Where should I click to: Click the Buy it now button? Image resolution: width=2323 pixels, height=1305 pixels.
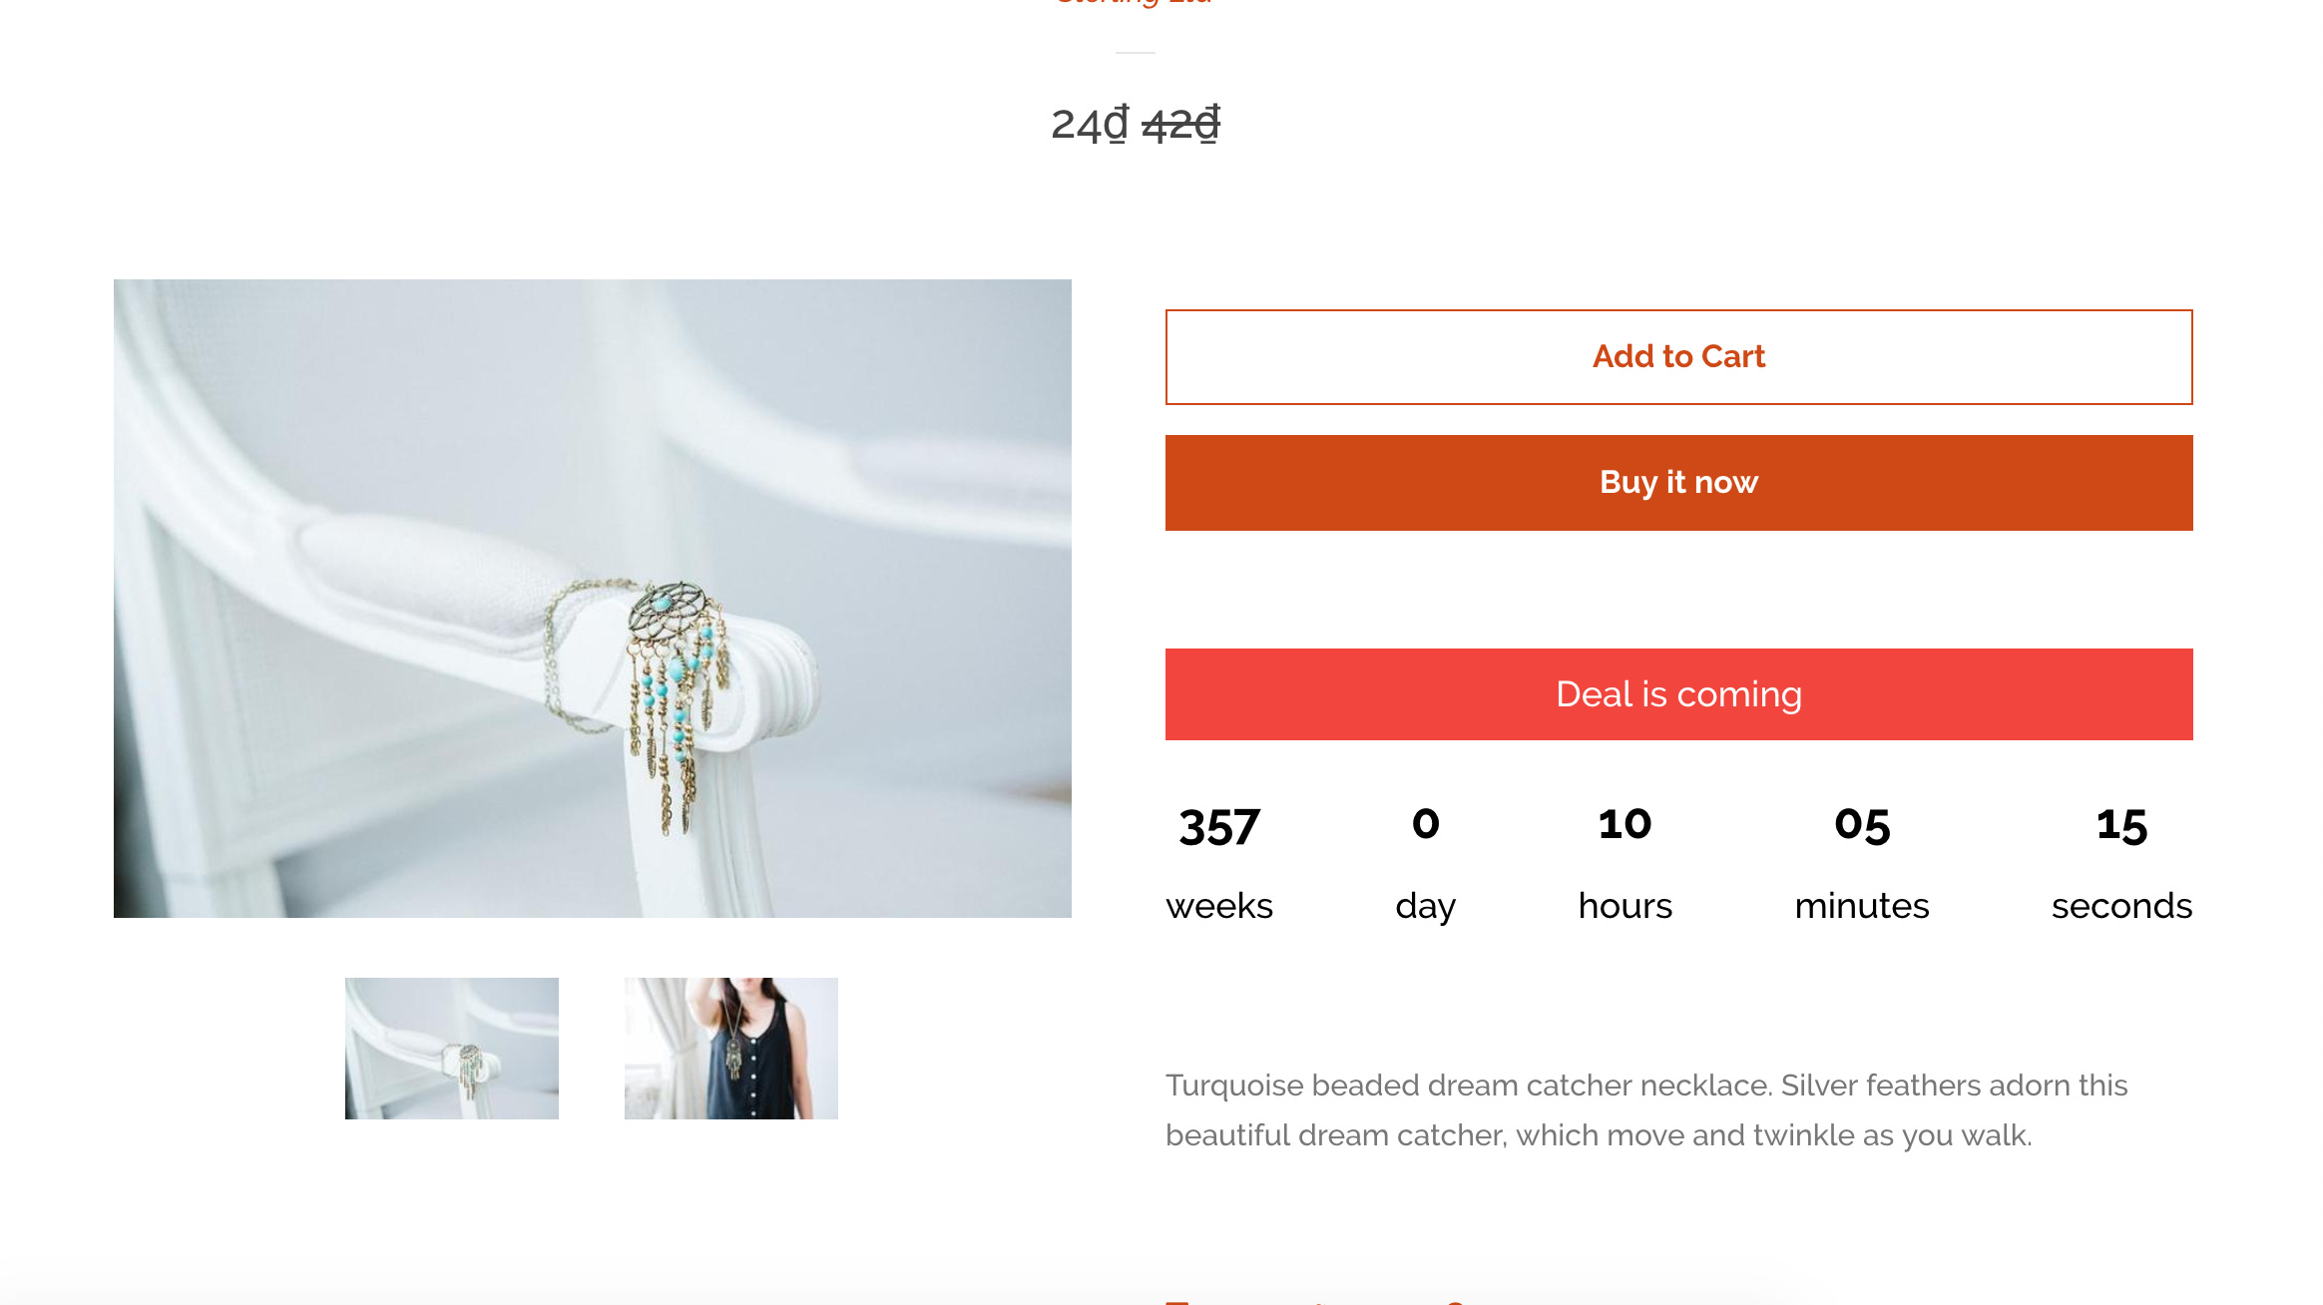(1676, 483)
